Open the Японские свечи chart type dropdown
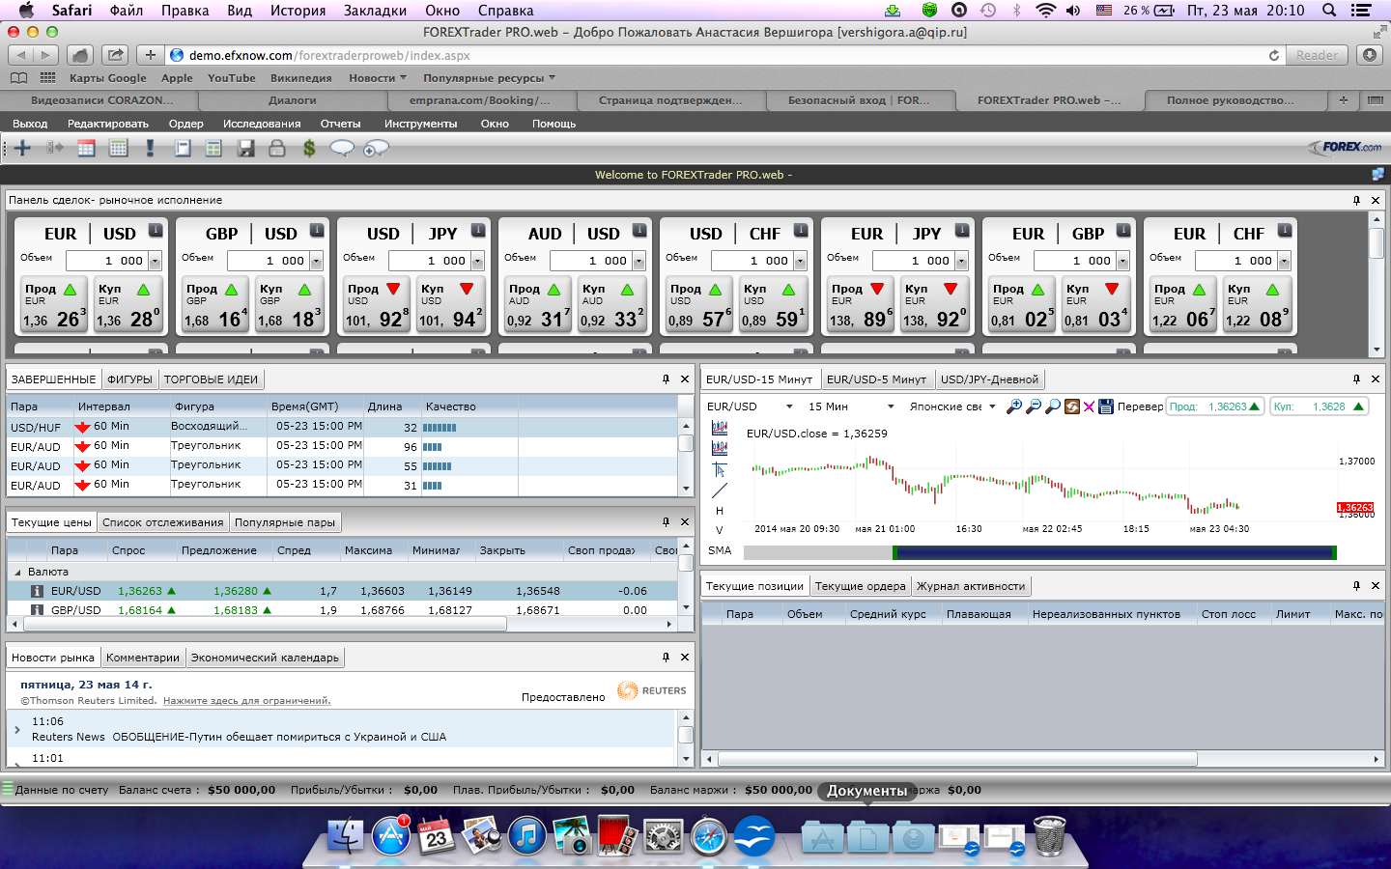Image resolution: width=1391 pixels, height=869 pixels. click(x=992, y=406)
